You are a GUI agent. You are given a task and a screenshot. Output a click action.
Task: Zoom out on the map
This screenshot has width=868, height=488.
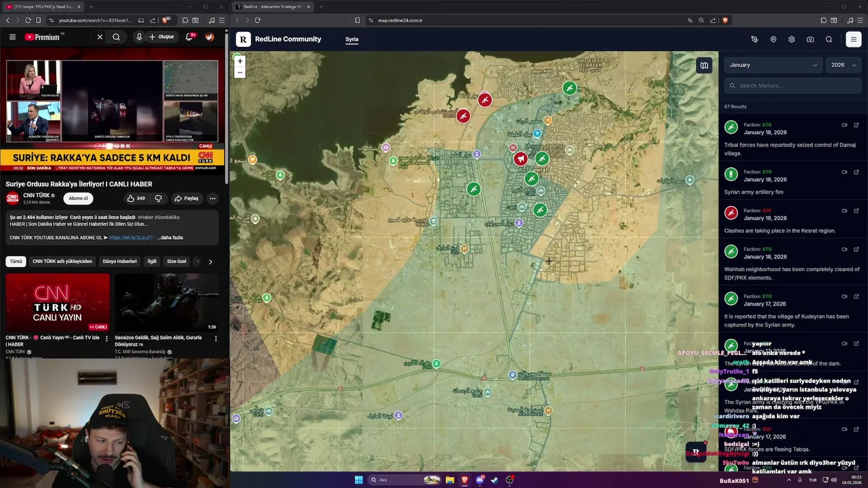pyautogui.click(x=239, y=72)
